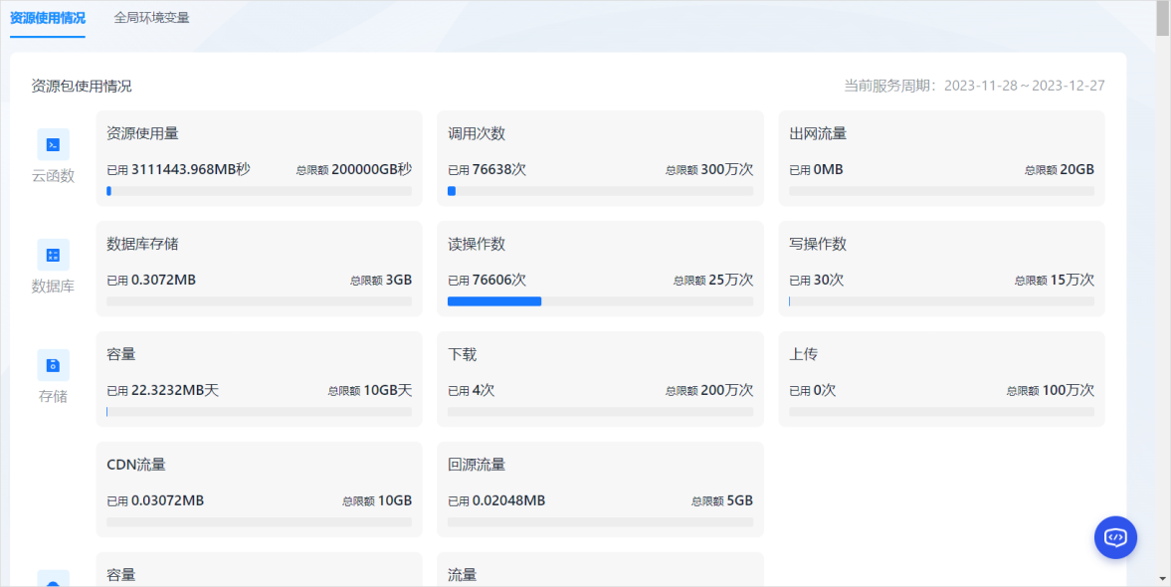Click the scrollbar down arrow
Screen dimensions: 1171x587
(1163, 579)
